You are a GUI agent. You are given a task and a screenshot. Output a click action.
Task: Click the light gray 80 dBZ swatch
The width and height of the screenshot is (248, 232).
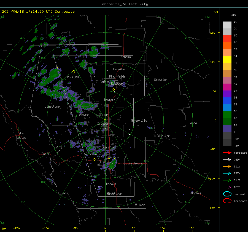[227, 25]
